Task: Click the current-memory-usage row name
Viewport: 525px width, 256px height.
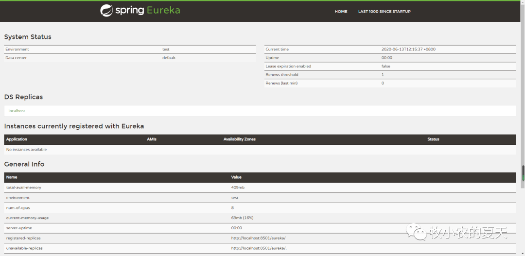Action: [27, 218]
